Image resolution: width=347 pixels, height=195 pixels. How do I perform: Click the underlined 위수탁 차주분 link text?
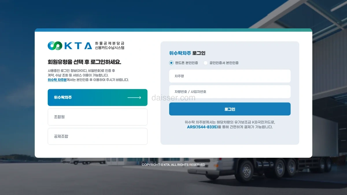click(x=57, y=80)
